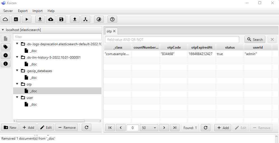This screenshot has height=143, width=279.
Task: Go to last results page
Action: point(175,128)
